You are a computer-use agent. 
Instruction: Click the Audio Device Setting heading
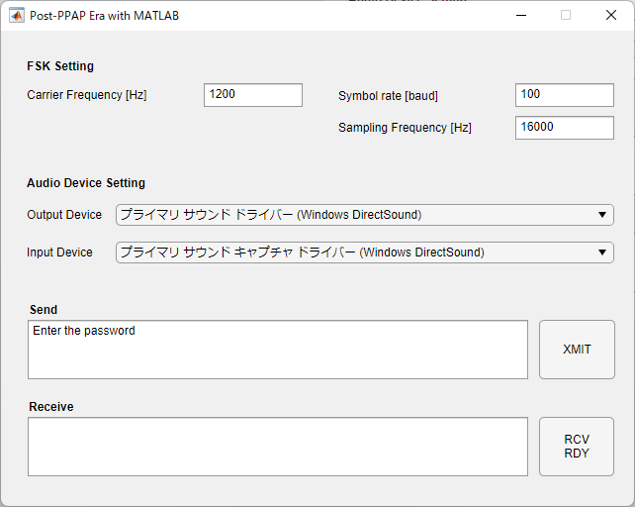[x=86, y=183]
